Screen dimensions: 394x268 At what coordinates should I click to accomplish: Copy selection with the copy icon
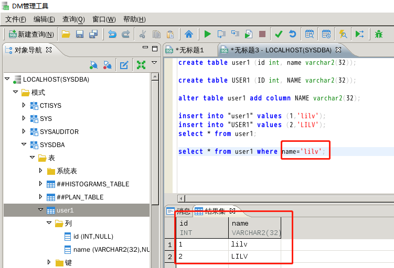pyautogui.click(x=156, y=34)
